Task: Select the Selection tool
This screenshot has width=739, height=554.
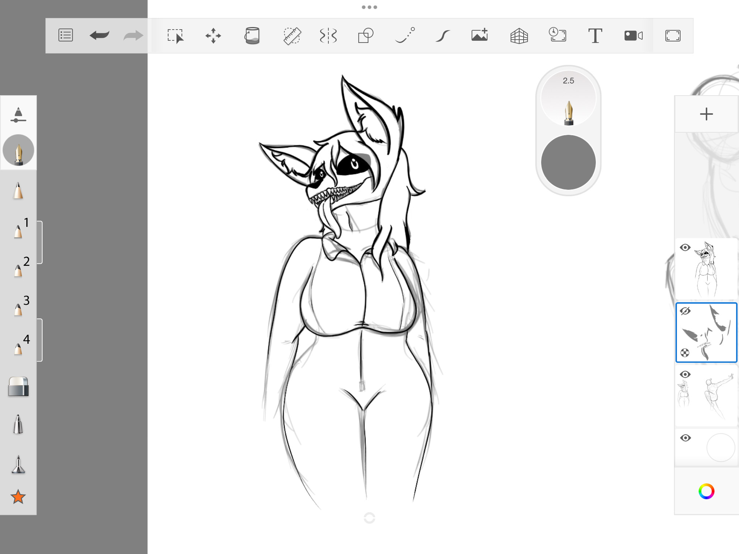Action: (176, 36)
